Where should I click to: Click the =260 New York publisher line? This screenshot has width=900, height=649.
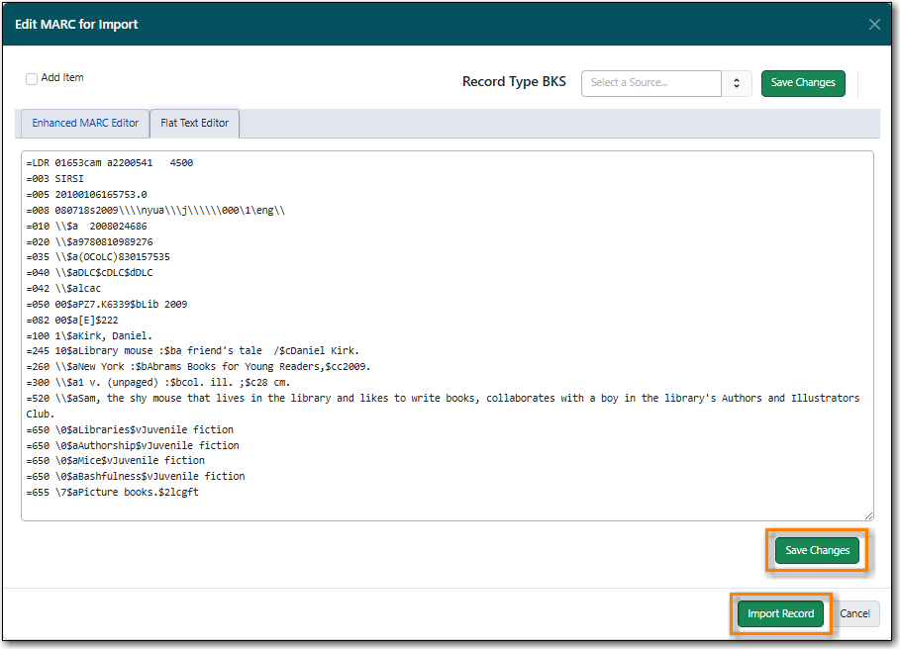(198, 366)
